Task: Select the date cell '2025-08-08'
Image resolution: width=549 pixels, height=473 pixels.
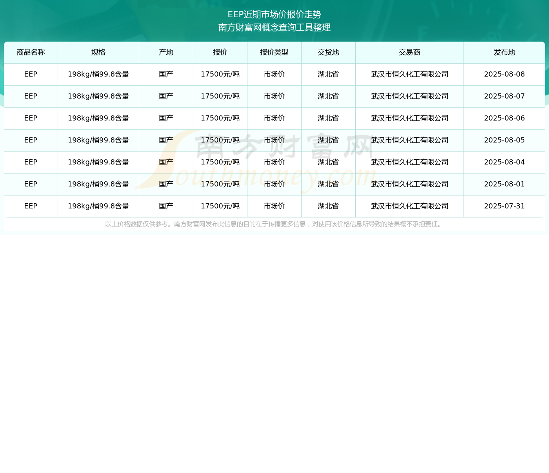Action: pyautogui.click(x=505, y=74)
